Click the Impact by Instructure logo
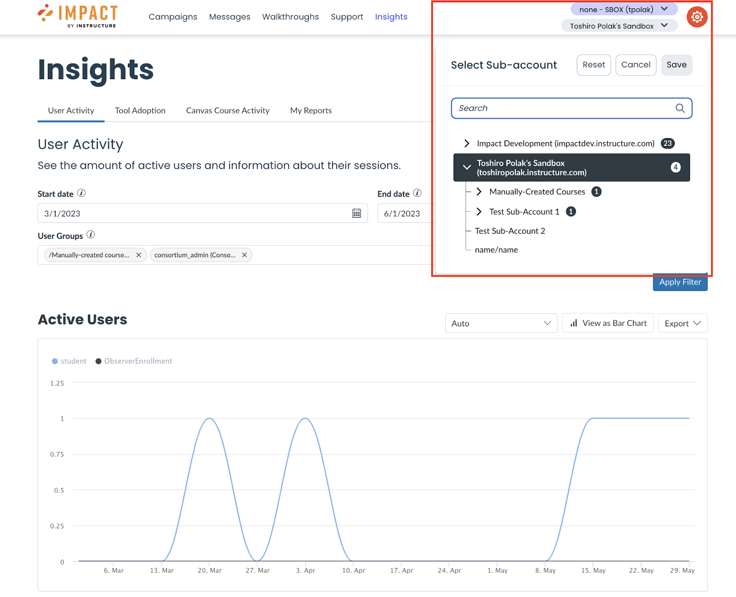 coord(78,16)
